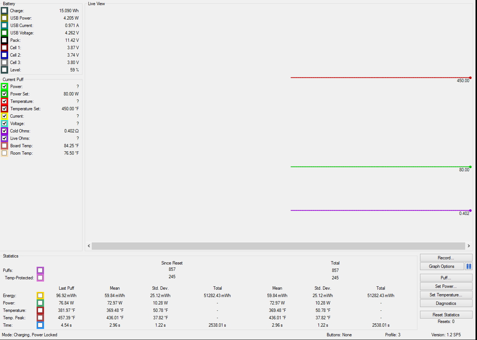Click the pause icon beside Graph Options
This screenshot has width=477, height=340.
click(469, 266)
